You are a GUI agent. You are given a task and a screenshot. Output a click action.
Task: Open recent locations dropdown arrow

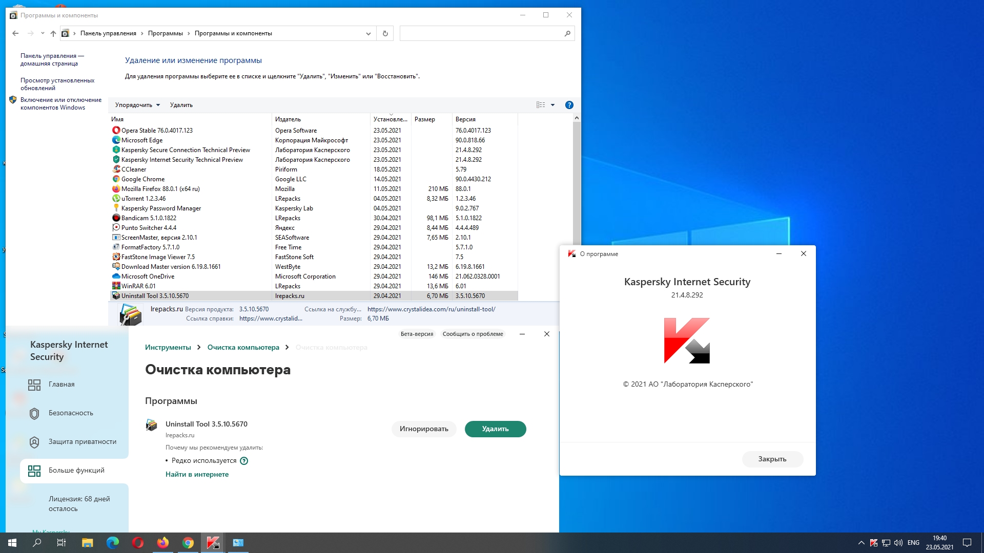point(43,33)
